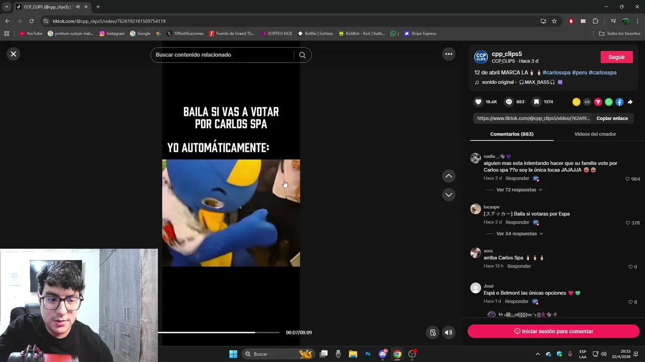
Task: Click the install app icon in address bar
Action: pyautogui.click(x=543, y=21)
